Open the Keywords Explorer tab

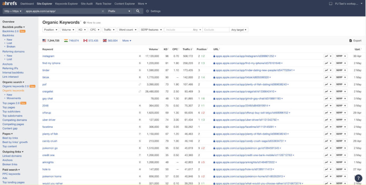coord(67,4)
